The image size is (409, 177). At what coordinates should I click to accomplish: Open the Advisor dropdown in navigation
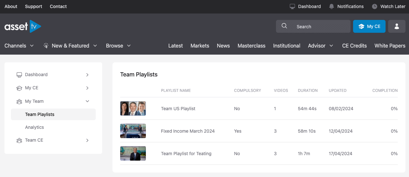tap(320, 46)
